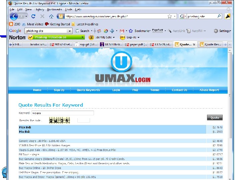Click the tab scroll right arrow
This screenshot has height=180, width=240.
point(225,45)
